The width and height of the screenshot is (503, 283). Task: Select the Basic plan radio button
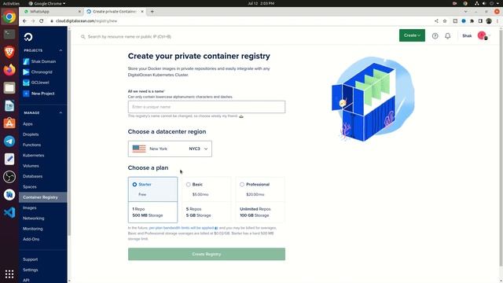click(189, 185)
